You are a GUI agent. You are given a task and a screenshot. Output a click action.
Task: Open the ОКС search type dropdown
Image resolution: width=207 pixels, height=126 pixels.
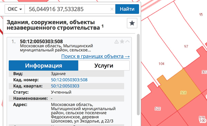(15, 9)
